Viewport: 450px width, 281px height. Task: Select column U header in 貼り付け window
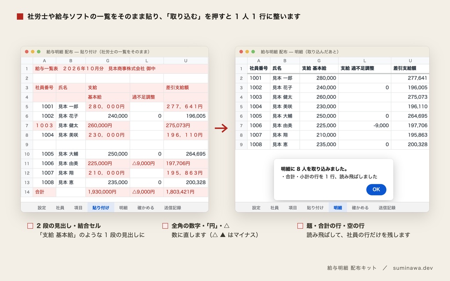point(186,61)
